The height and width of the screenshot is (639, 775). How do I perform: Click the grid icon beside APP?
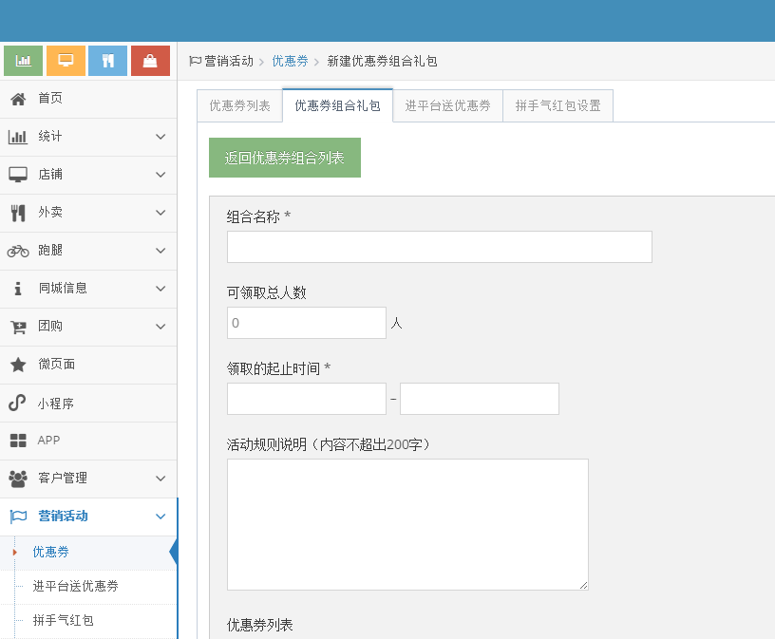click(x=17, y=441)
